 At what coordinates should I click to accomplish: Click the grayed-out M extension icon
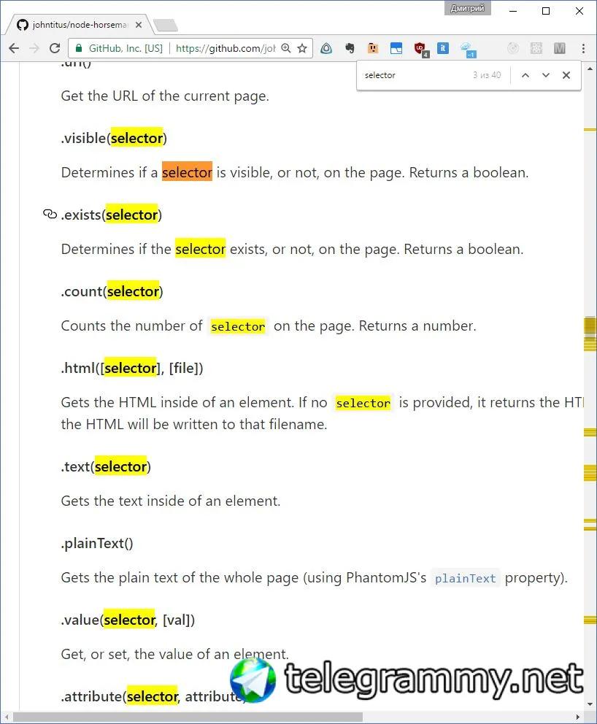(560, 48)
